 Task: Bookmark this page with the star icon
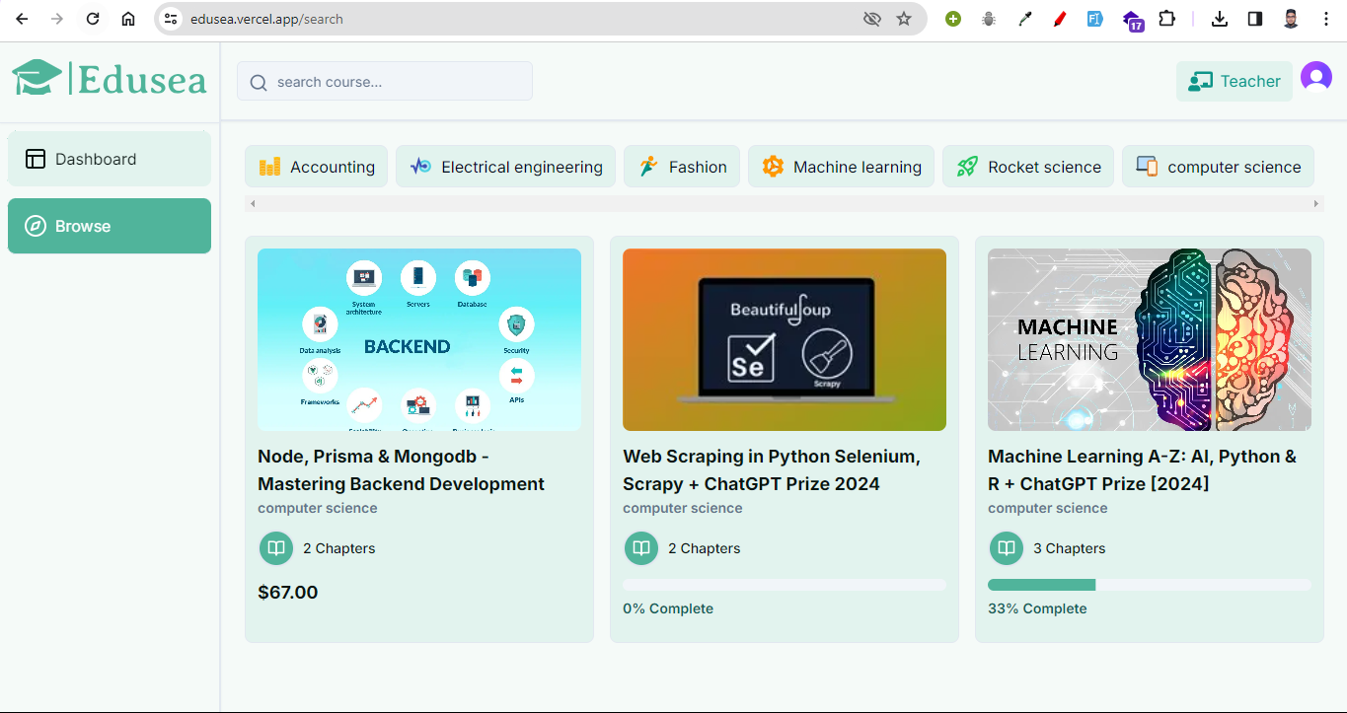click(x=904, y=19)
